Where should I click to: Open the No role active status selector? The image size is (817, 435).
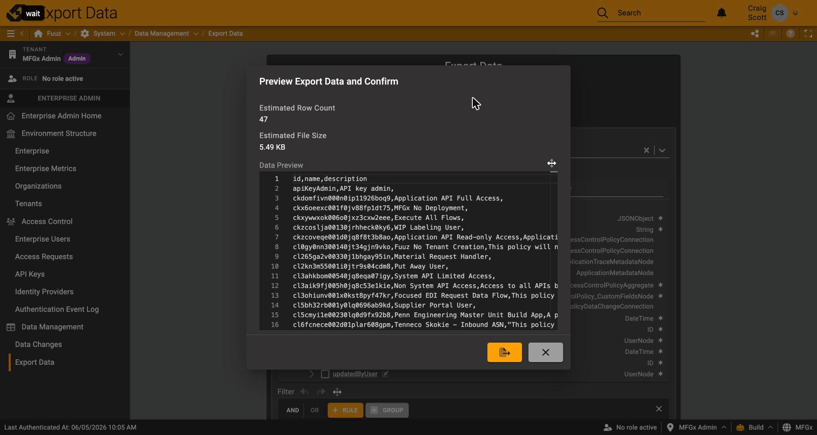(x=630, y=427)
